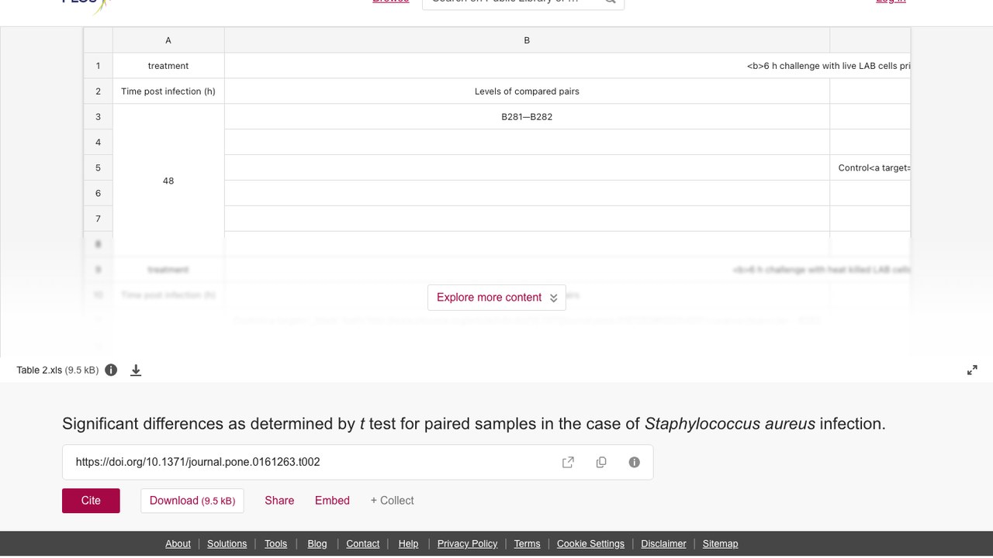Click the file info icon beside Table 2.xls
993x558 pixels.
coord(111,370)
